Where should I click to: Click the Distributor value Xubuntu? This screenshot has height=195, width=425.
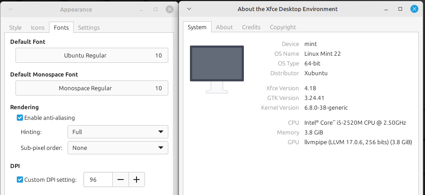316,73
